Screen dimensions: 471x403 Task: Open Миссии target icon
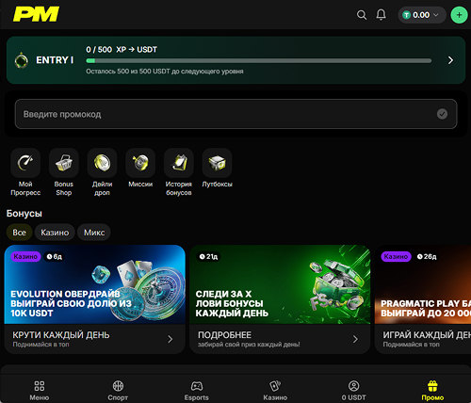tap(140, 163)
